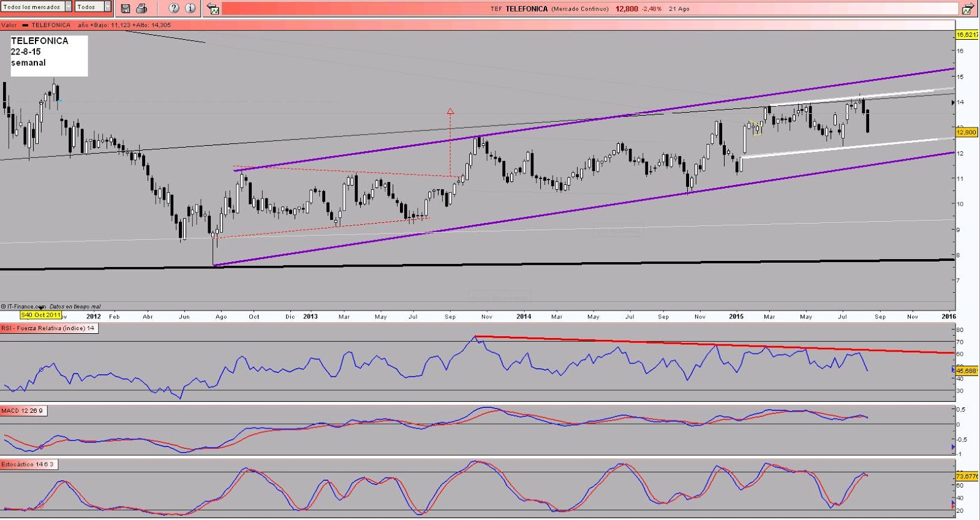Click the 16,621 yellow price tag at top
The width and height of the screenshot is (980, 520).
point(967,35)
